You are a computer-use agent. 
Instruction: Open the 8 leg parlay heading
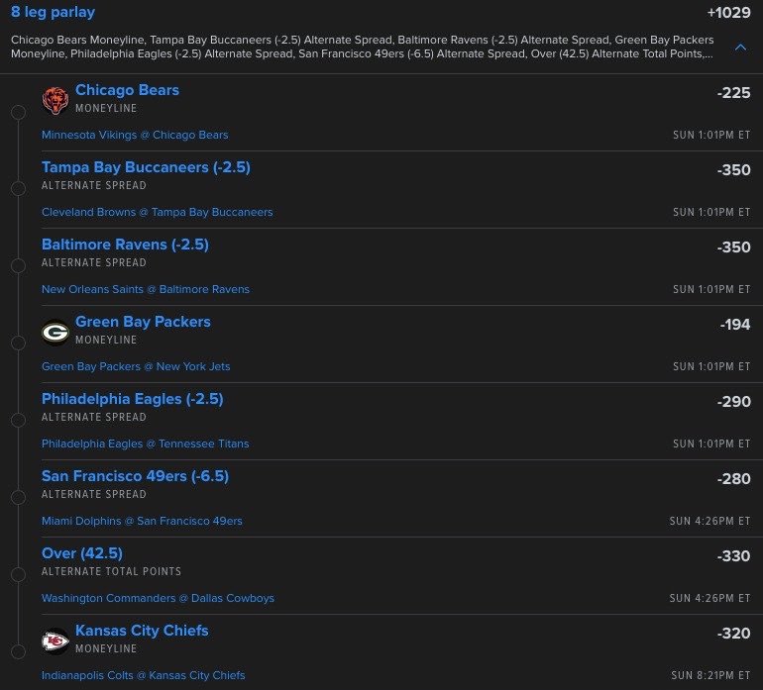[54, 12]
